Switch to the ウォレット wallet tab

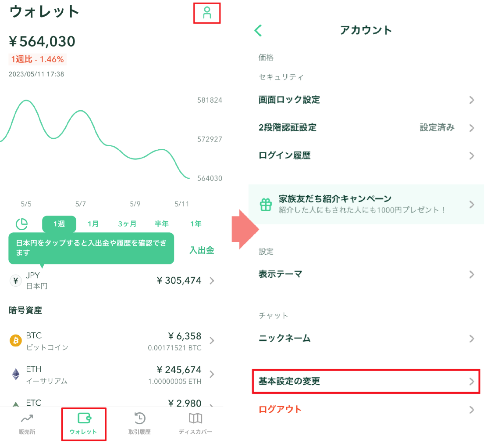click(83, 424)
